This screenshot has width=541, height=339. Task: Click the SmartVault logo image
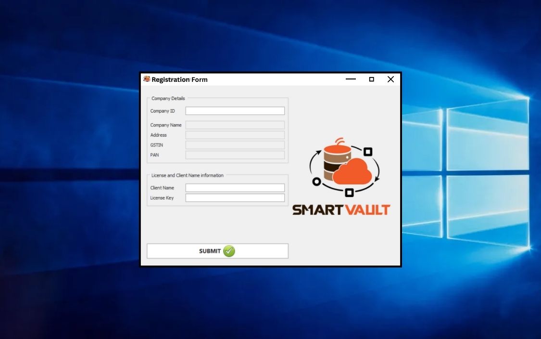(344, 167)
